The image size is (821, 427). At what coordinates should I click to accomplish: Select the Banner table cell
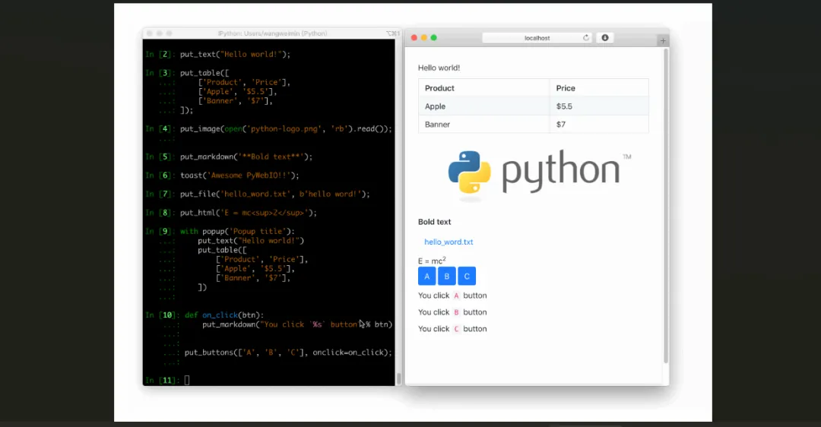483,125
